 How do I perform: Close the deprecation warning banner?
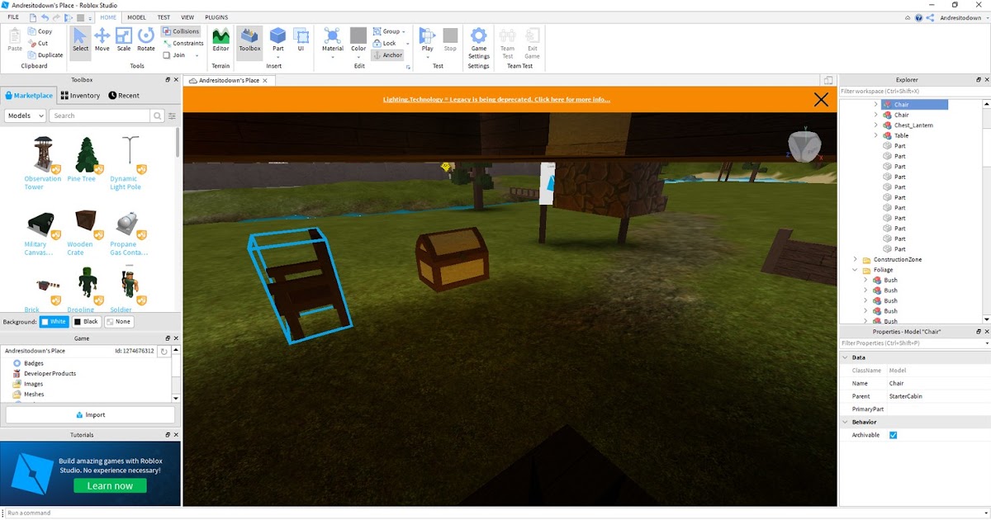(821, 100)
